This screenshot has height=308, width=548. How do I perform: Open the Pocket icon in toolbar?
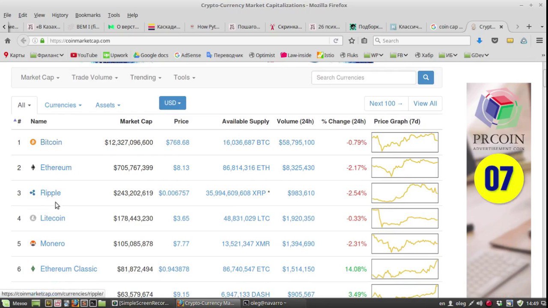[x=494, y=41]
